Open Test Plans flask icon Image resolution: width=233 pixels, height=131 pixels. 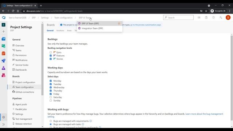click(4, 68)
